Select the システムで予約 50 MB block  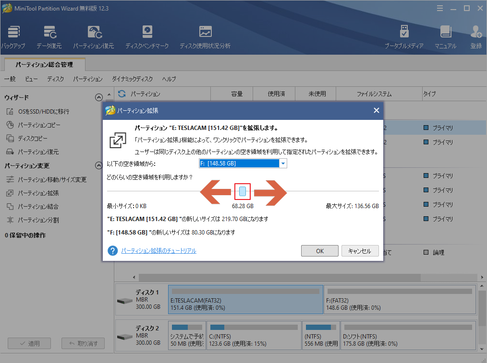[x=187, y=335]
